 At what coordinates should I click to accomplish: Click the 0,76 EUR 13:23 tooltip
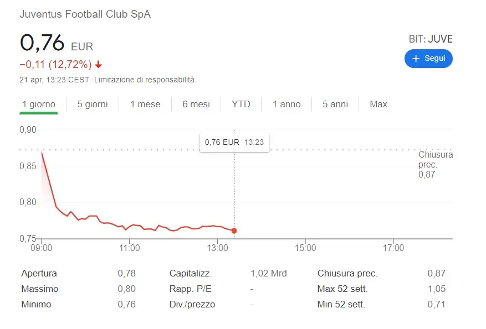[x=234, y=142]
